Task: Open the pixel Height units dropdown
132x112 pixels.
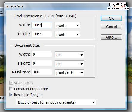Action: (x=67, y=34)
